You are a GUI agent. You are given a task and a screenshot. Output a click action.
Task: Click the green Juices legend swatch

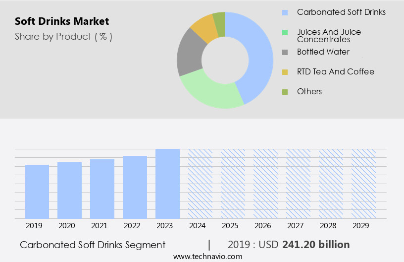(285, 32)
